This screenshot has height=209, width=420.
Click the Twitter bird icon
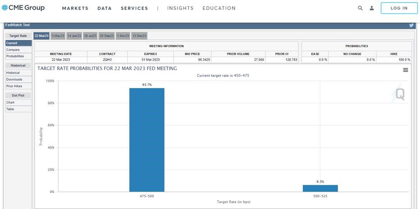click(x=411, y=25)
